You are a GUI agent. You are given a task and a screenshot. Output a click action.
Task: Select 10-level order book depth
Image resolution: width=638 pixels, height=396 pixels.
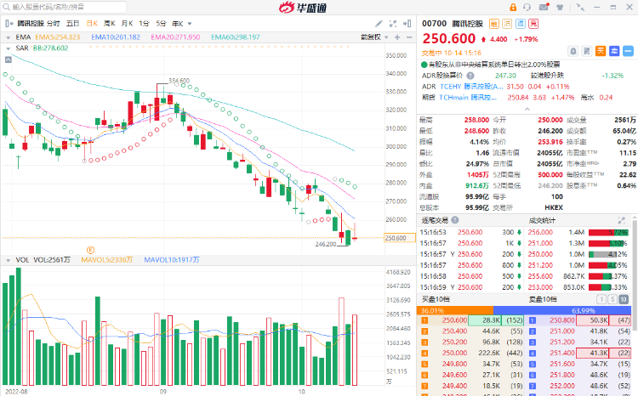point(624,300)
